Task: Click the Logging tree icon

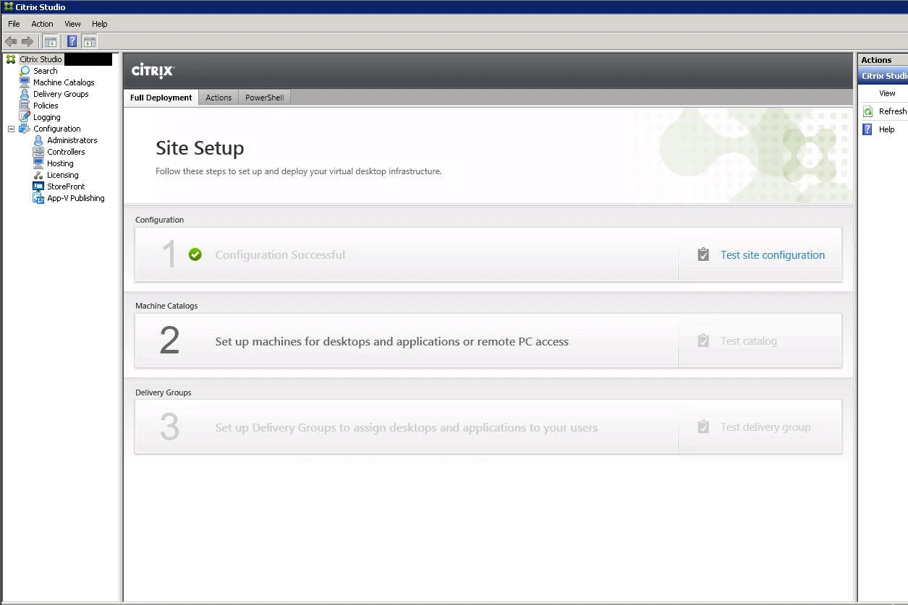Action: (25, 117)
